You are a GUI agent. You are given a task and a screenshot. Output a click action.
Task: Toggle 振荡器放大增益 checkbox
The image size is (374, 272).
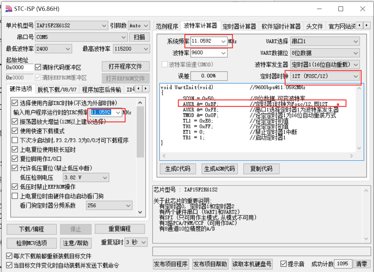coord(15,121)
